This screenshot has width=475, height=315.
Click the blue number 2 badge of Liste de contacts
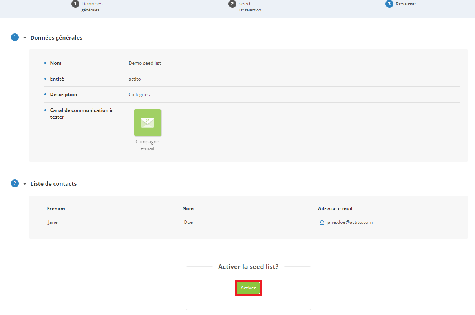click(x=15, y=183)
